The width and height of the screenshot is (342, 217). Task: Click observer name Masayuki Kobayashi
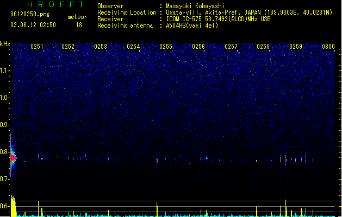[x=195, y=6]
